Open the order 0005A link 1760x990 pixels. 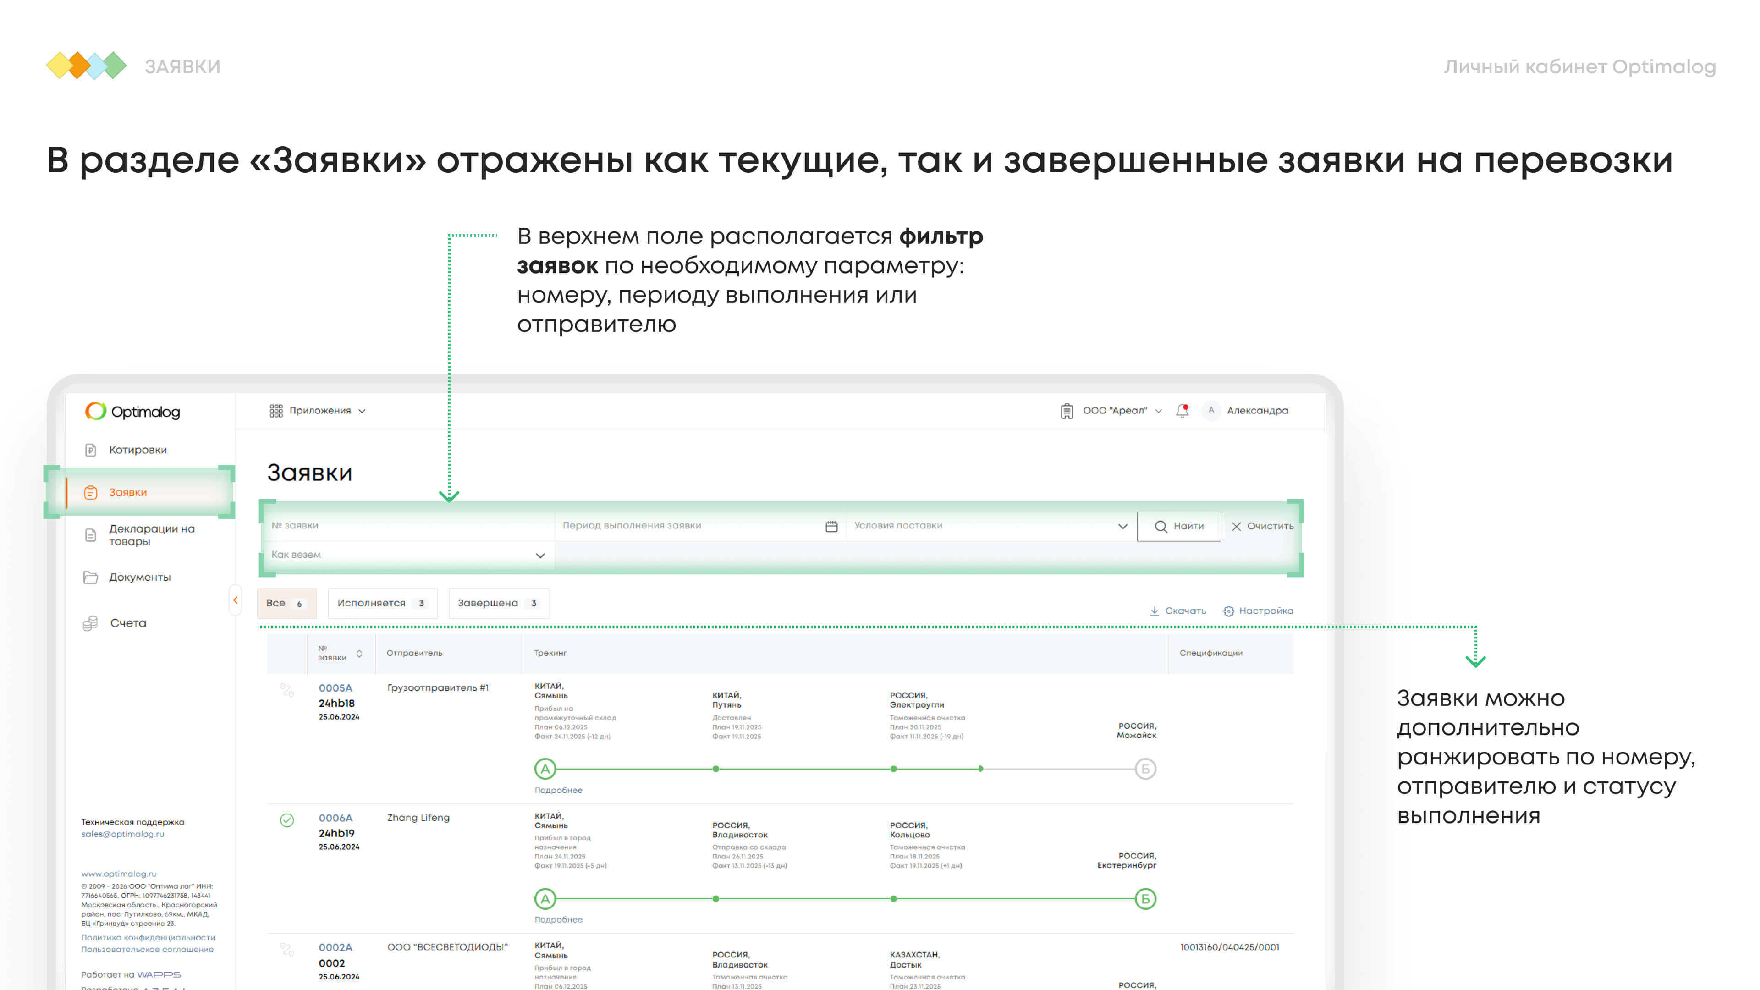pos(335,688)
